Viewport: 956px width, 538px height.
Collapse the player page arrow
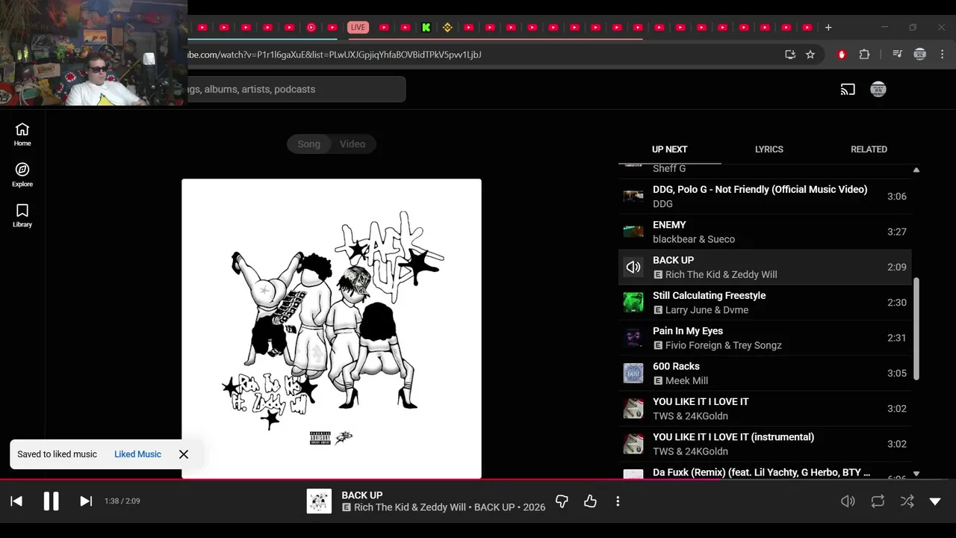tap(935, 501)
